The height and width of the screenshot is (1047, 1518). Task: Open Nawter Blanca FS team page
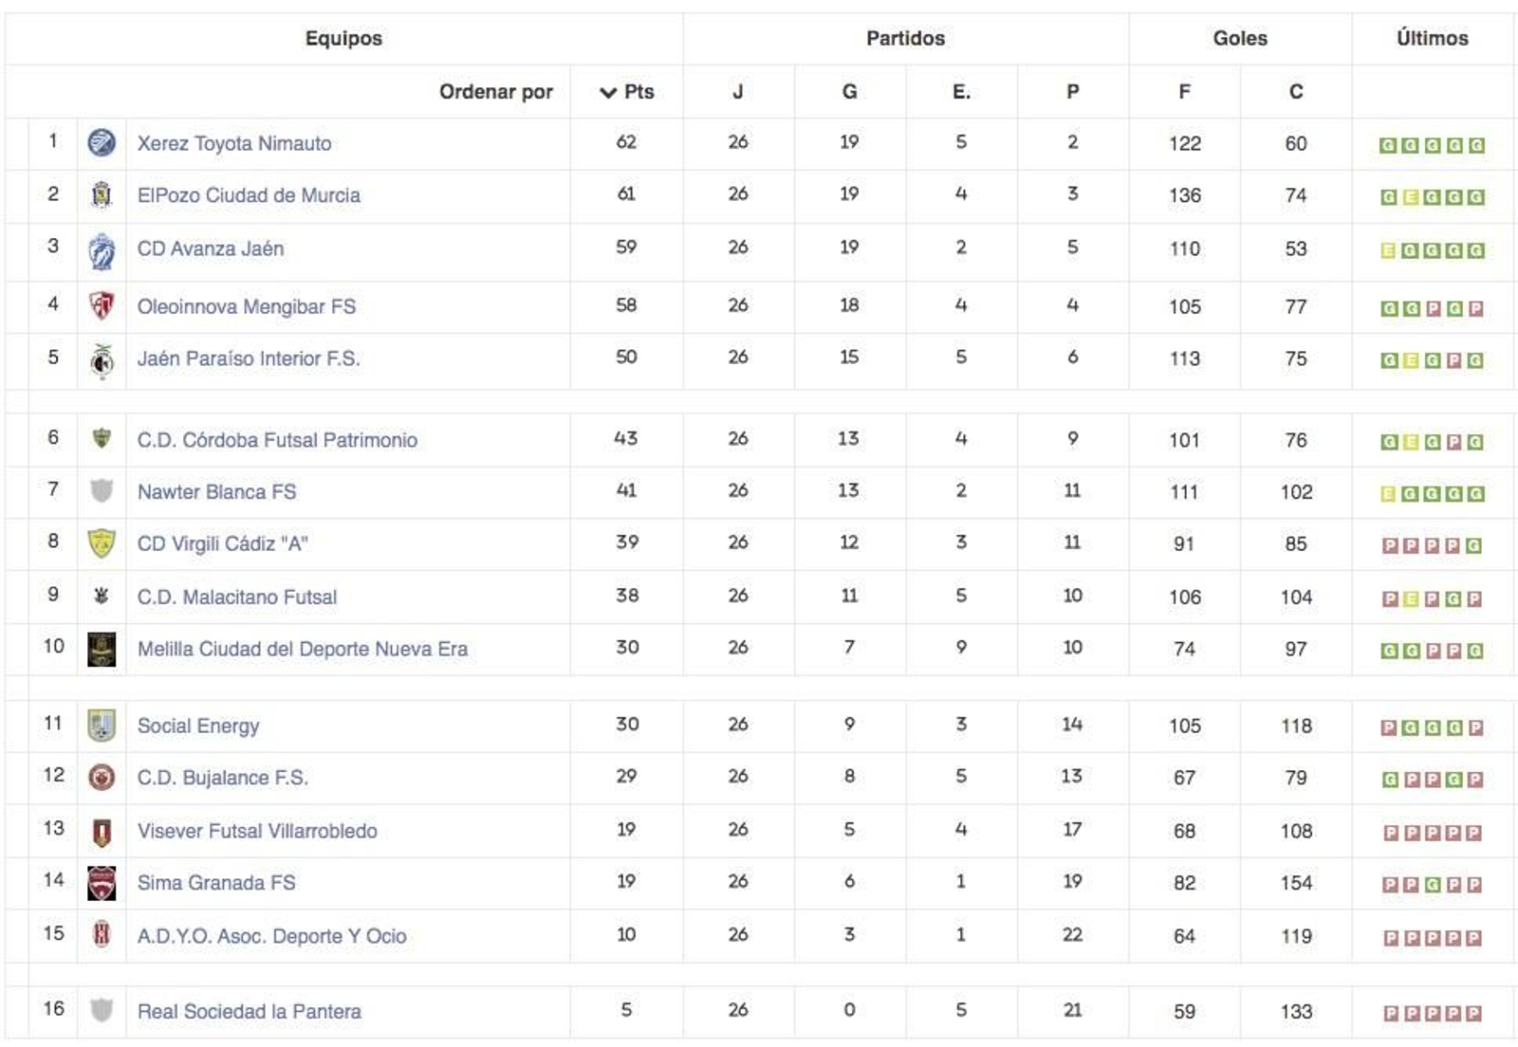tap(216, 492)
